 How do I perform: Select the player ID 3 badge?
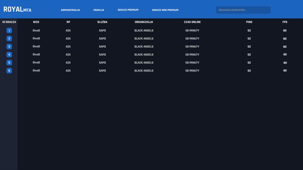tap(9, 47)
